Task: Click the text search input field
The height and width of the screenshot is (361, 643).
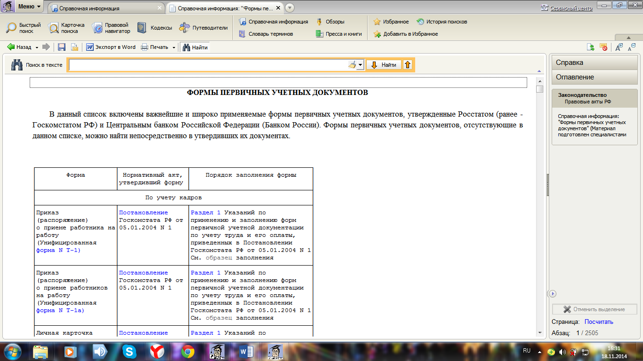Action: 208,65
